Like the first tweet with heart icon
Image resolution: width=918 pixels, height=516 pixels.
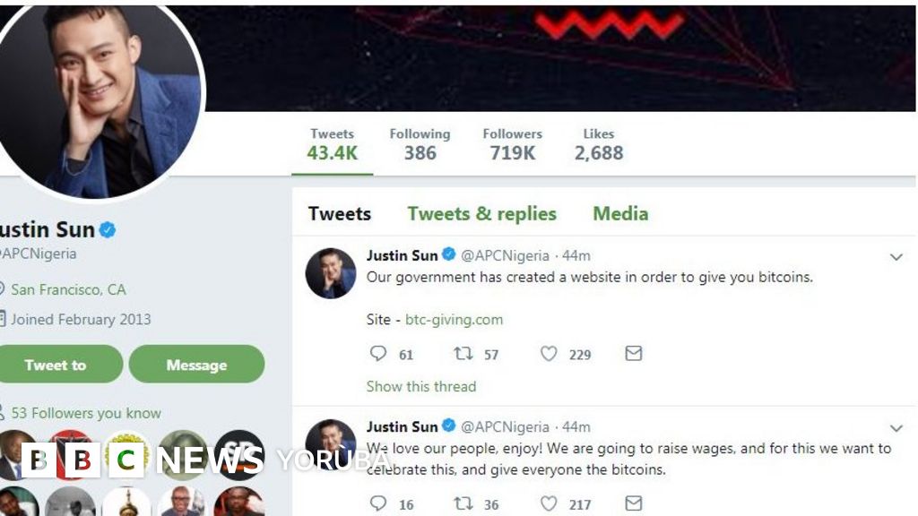[549, 354]
